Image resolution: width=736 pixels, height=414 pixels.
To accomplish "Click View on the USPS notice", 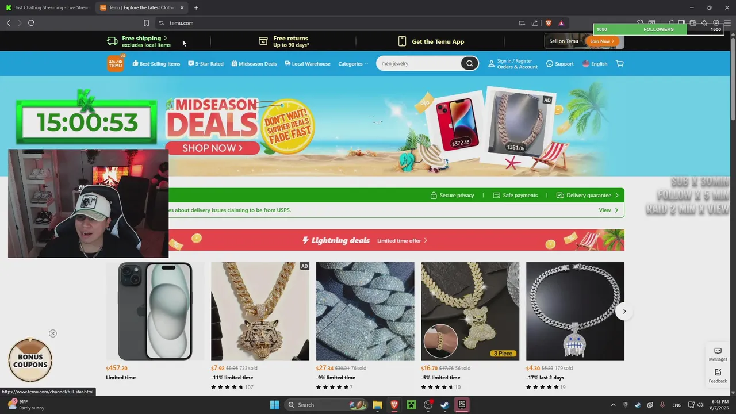I will tap(608, 210).
